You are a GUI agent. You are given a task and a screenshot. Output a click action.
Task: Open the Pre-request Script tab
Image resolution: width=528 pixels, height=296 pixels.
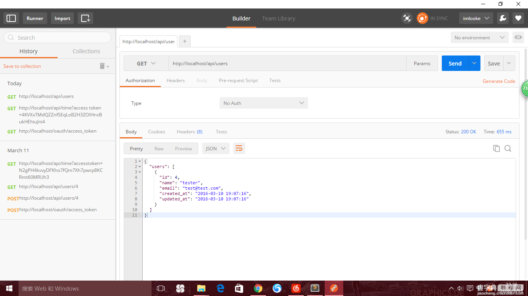pos(238,80)
